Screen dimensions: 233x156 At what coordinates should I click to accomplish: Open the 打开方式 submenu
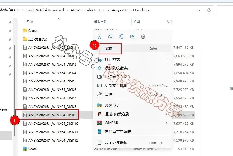point(132,60)
